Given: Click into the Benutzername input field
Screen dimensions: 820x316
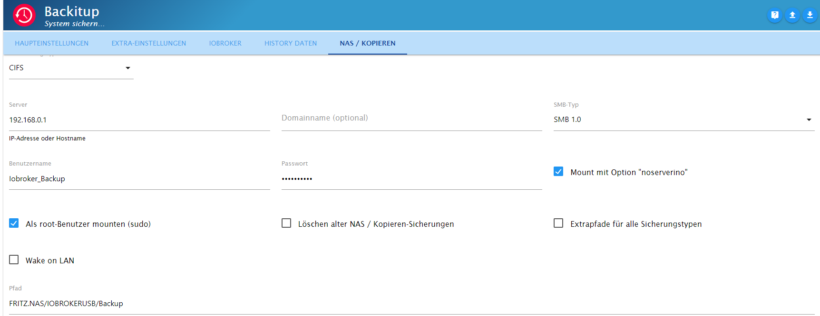Looking at the screenshot, I should [x=139, y=179].
